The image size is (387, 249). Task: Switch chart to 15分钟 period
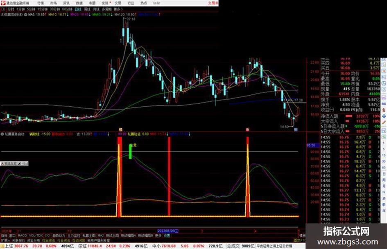pyautogui.click(x=43, y=9)
